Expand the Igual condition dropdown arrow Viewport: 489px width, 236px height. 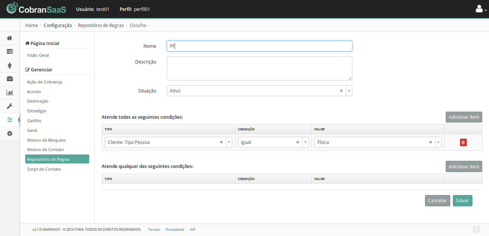click(305, 142)
